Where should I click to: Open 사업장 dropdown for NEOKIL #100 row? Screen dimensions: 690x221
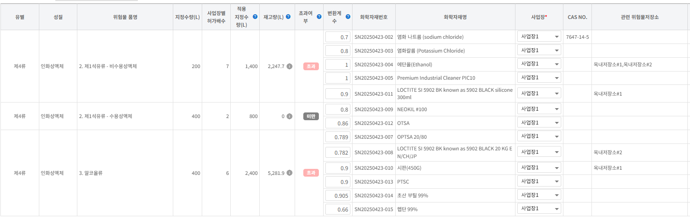tap(539, 109)
